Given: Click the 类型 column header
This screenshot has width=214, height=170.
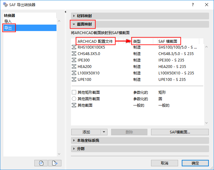Looking at the screenshot, I should click(x=137, y=41).
